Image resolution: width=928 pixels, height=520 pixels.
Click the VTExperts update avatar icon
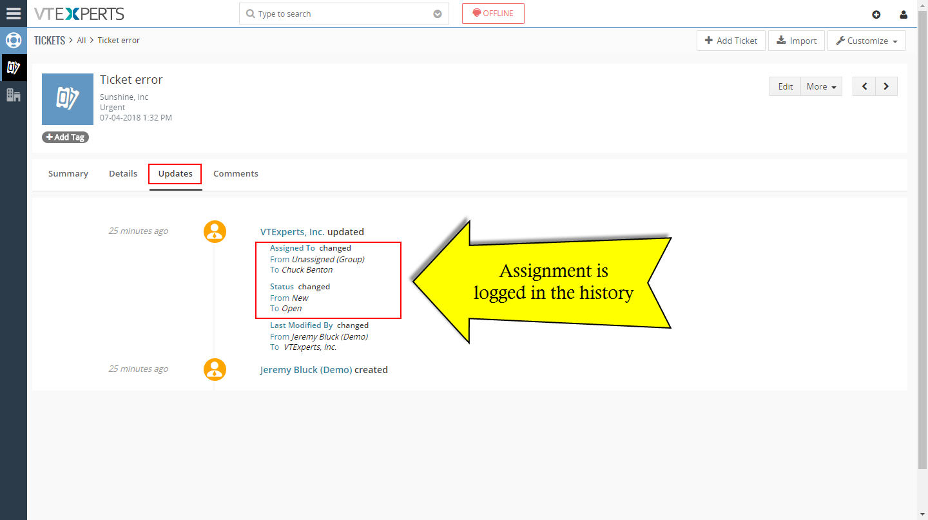215,231
